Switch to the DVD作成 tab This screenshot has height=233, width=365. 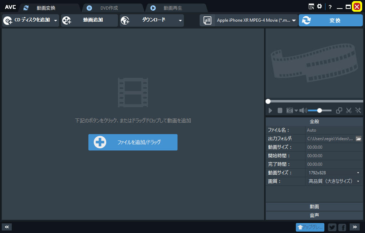pos(109,8)
